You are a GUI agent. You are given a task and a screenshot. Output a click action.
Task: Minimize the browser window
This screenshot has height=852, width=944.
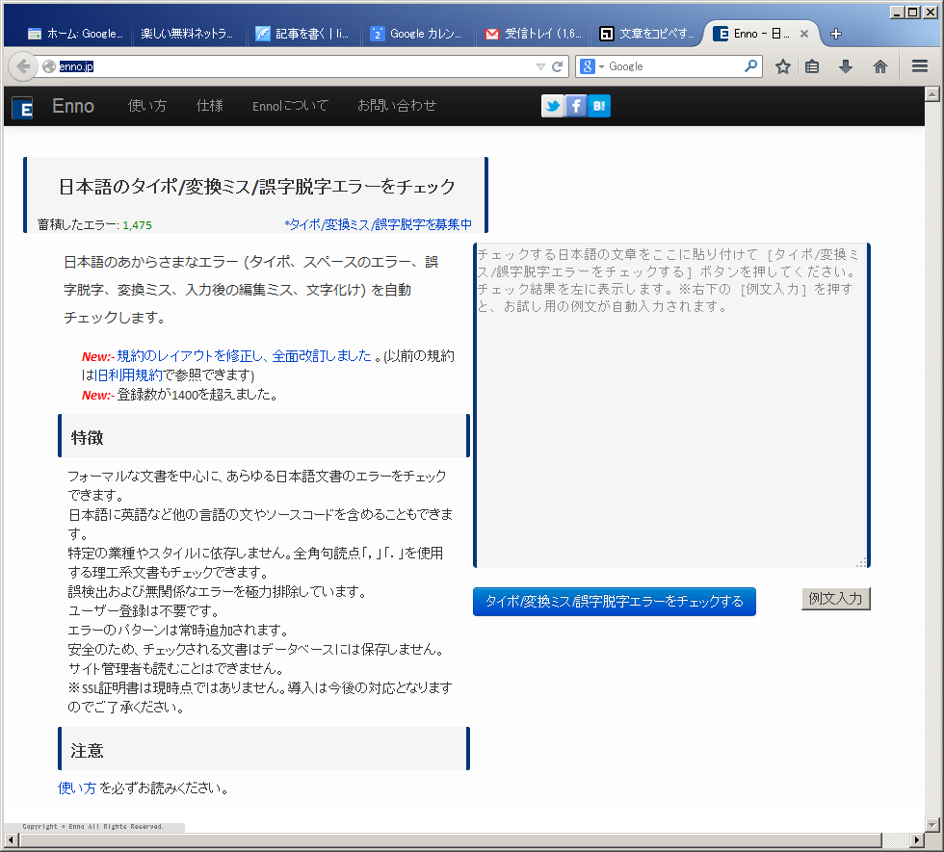click(x=897, y=12)
